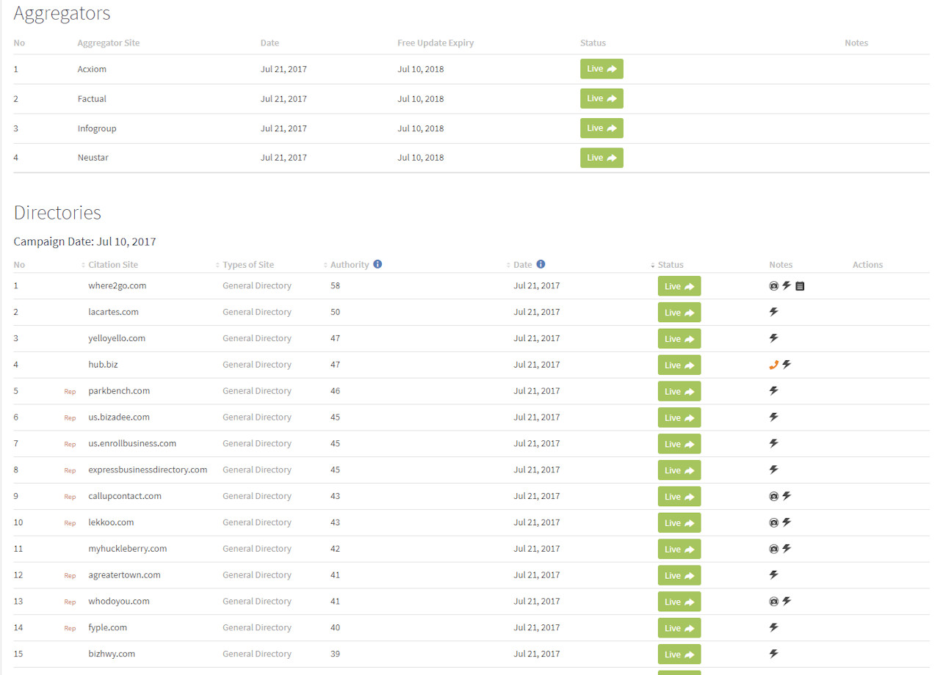Click the lightning bolt icon for expressbusinessdirectory.com
The image size is (940, 675).
click(773, 470)
